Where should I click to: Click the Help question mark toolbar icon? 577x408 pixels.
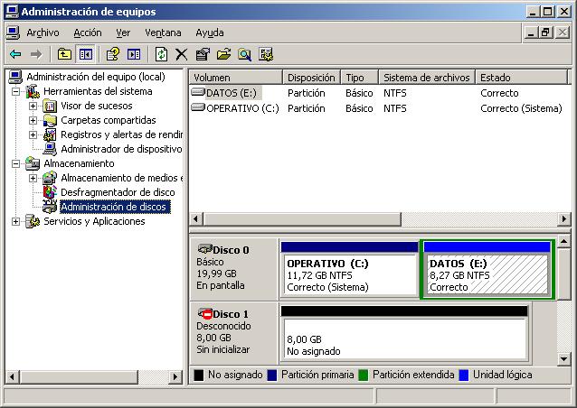[113, 54]
